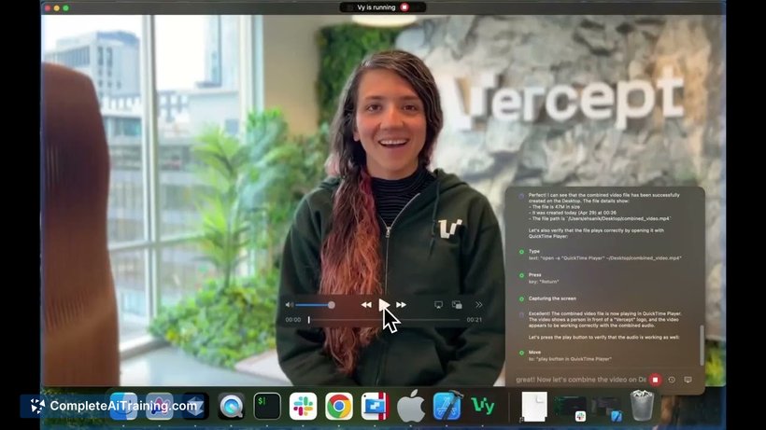Viewport: 766px width, 430px height.
Task: Open Vy history clock icon
Action: coord(672,380)
